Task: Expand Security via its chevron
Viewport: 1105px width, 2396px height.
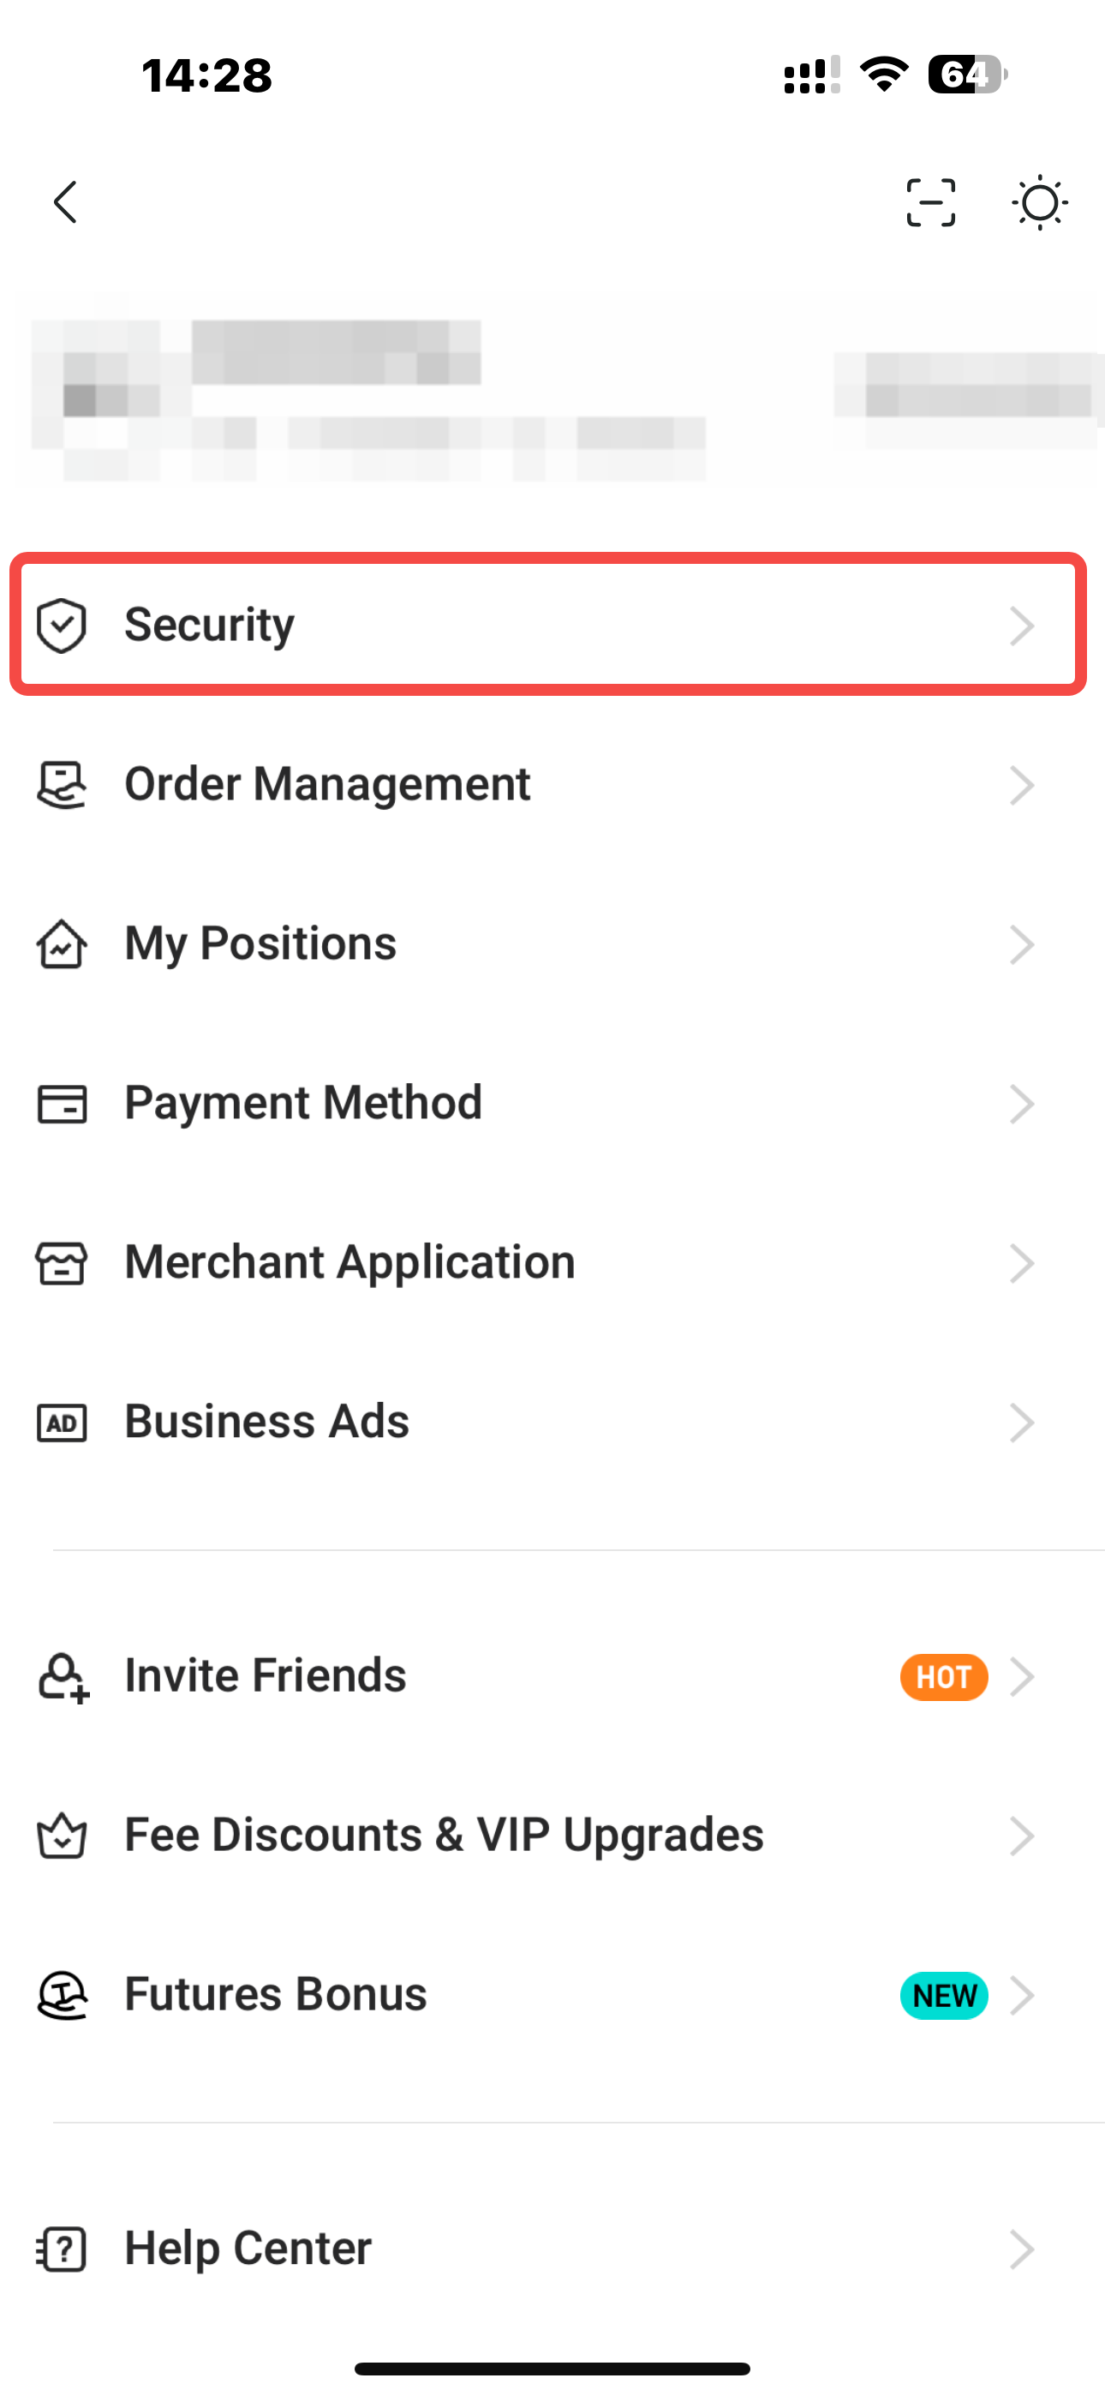Action: pos(1021,625)
